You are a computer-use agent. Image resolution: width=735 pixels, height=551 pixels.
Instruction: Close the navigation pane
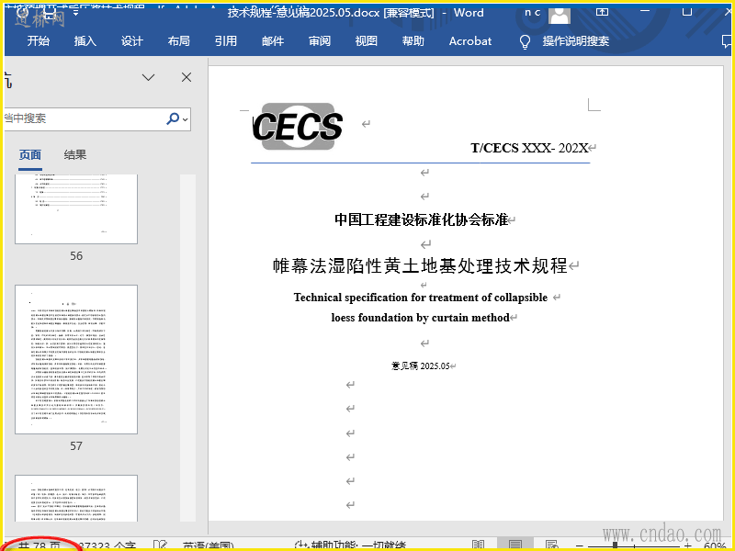click(187, 77)
